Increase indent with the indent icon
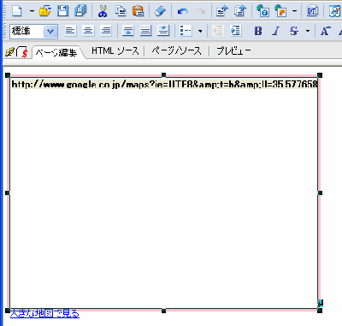 pyautogui.click(x=236, y=31)
